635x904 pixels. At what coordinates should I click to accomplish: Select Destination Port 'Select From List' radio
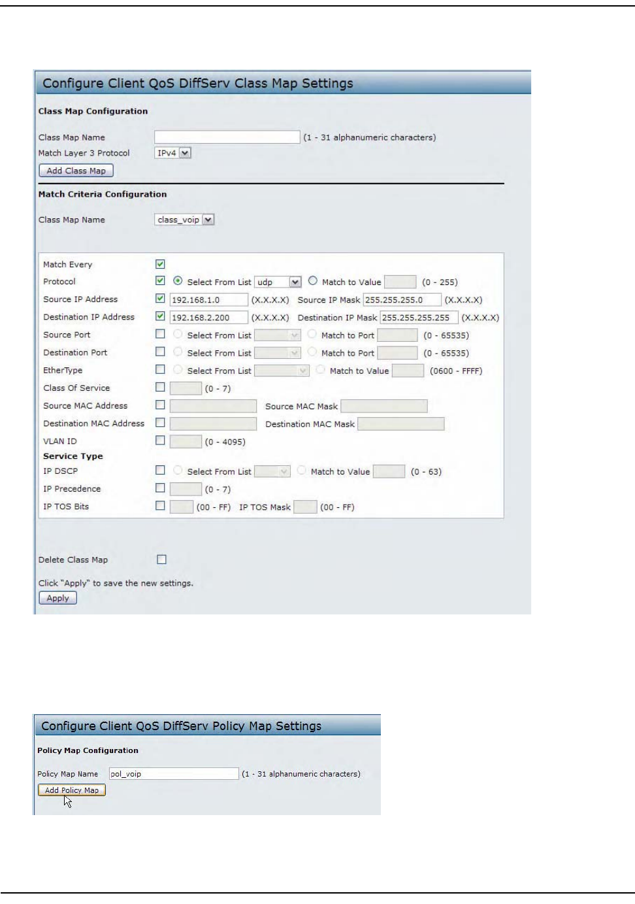pos(178,351)
